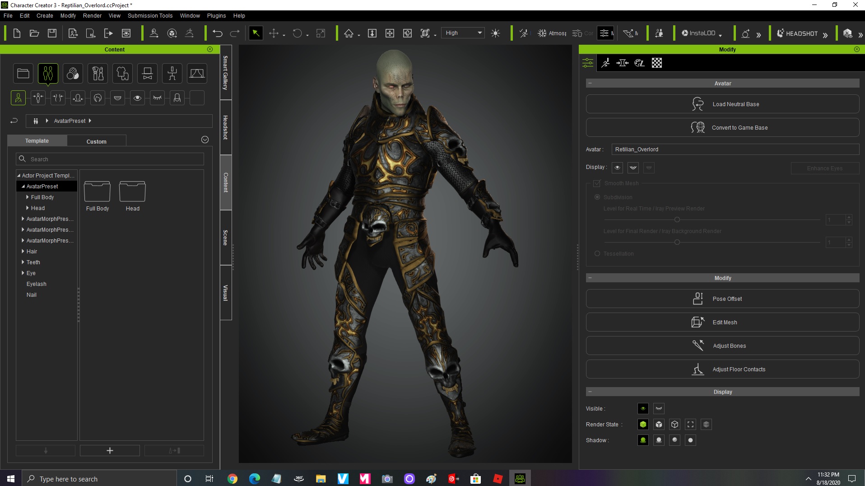Click the Content search field
865x486 pixels.
(x=110, y=159)
